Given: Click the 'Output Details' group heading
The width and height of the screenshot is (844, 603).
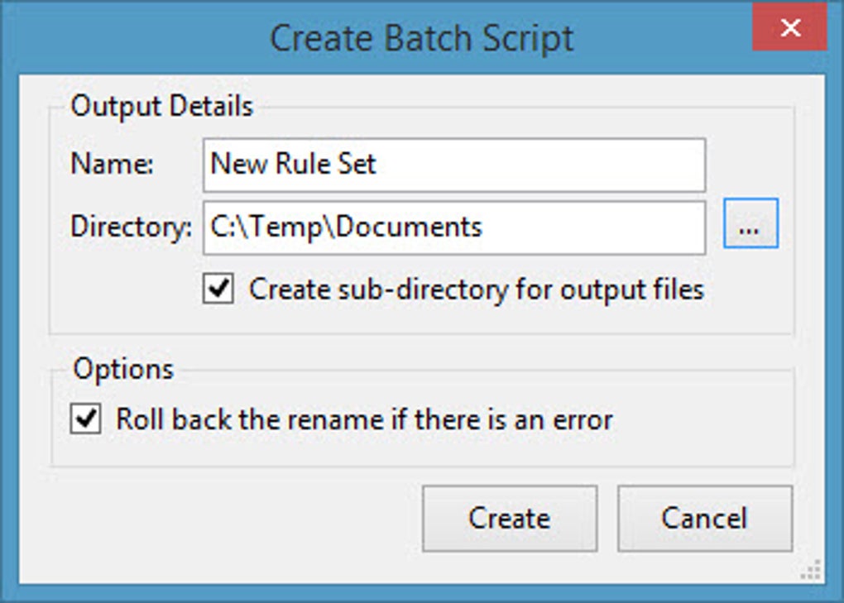Looking at the screenshot, I should (x=162, y=107).
